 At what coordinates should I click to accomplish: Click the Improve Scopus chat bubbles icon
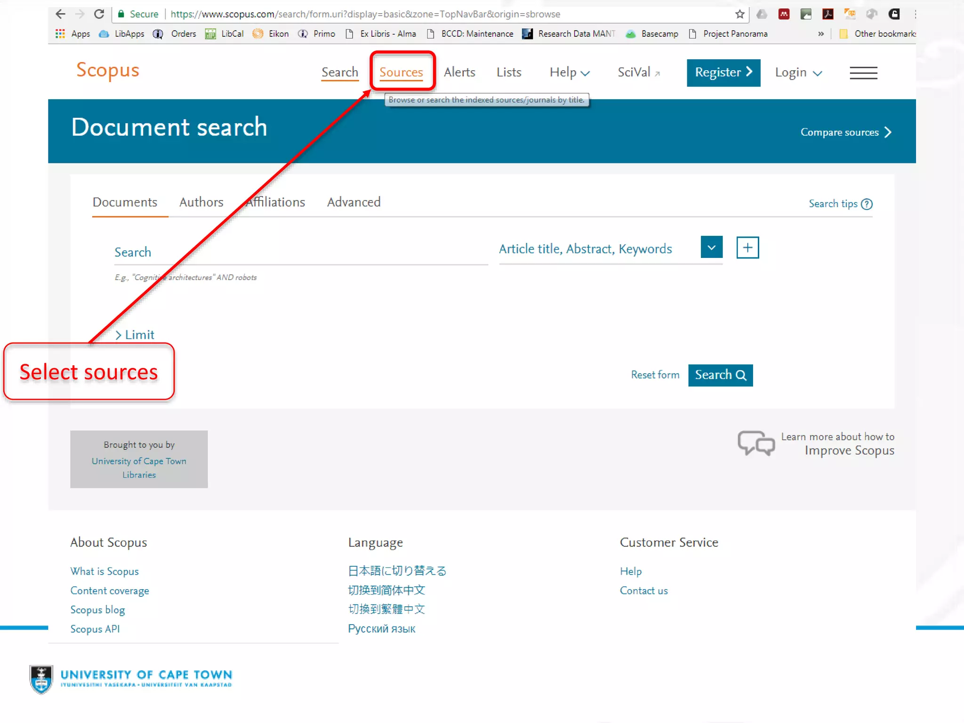[756, 443]
